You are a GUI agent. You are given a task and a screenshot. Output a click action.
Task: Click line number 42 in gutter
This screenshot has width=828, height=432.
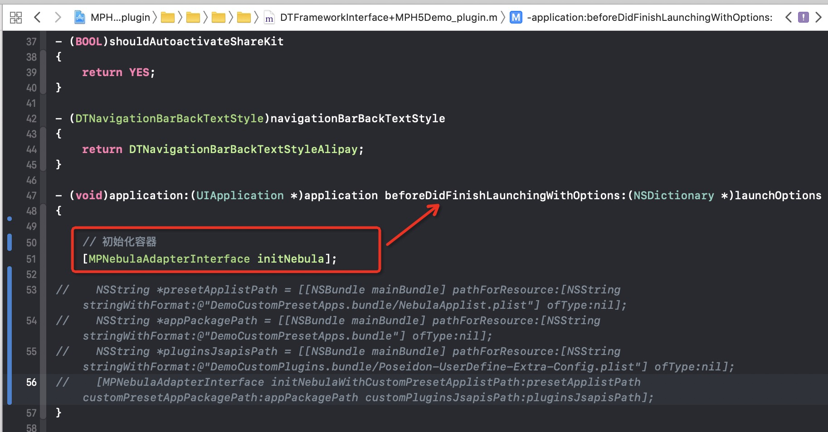pyautogui.click(x=31, y=119)
